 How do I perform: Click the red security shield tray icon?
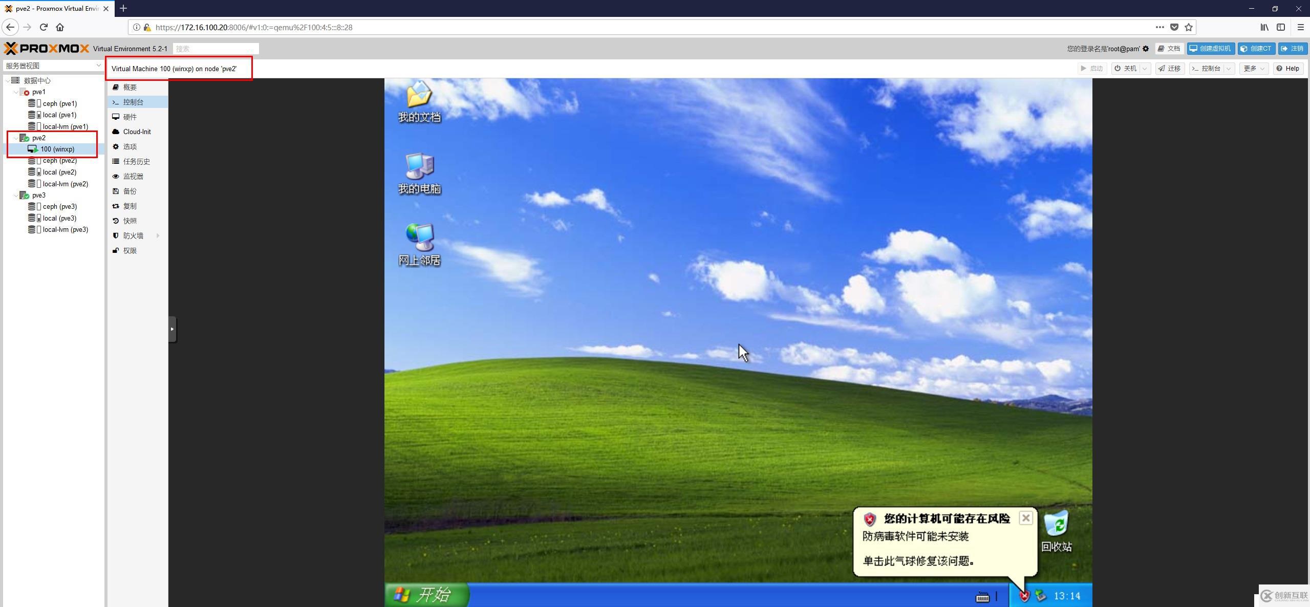click(x=1024, y=596)
